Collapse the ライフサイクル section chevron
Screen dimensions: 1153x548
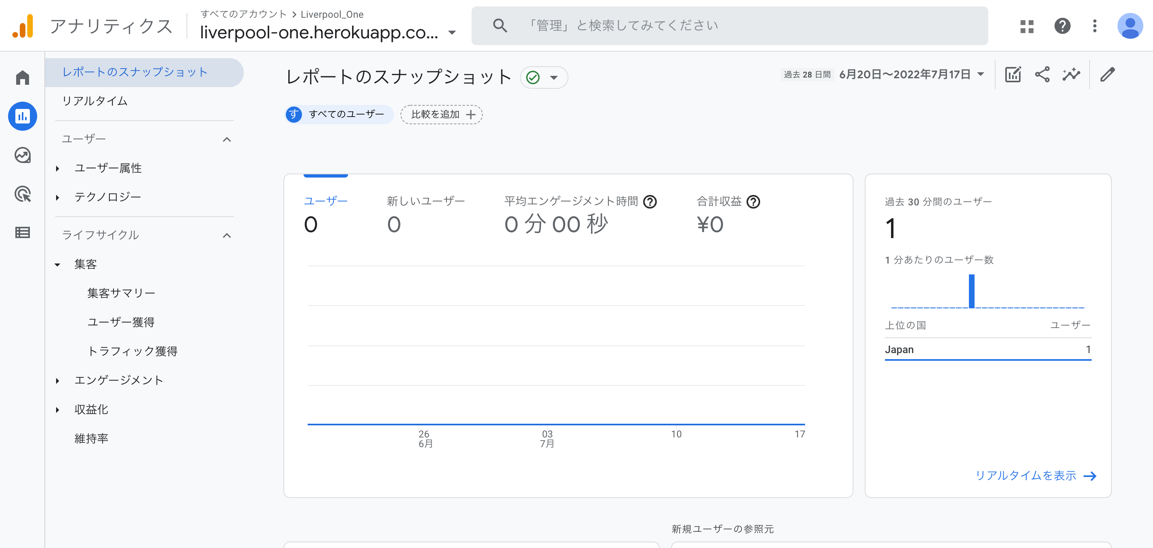point(227,236)
